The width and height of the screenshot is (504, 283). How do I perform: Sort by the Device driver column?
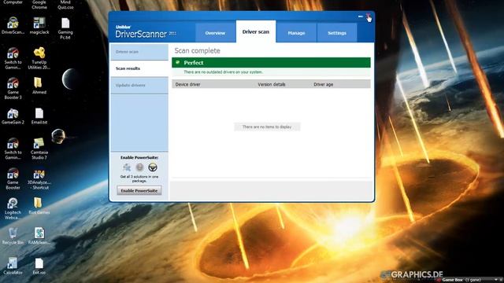(x=188, y=84)
